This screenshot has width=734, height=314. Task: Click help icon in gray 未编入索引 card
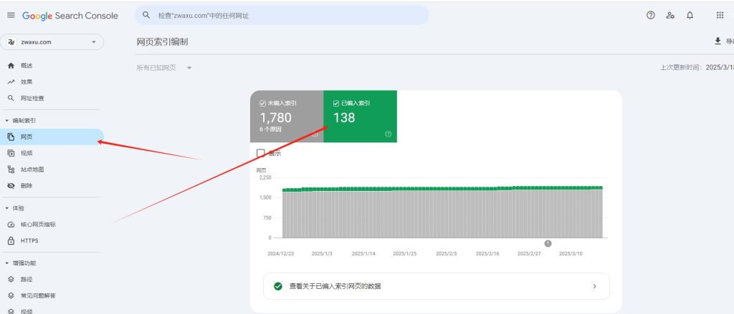pyautogui.click(x=315, y=134)
